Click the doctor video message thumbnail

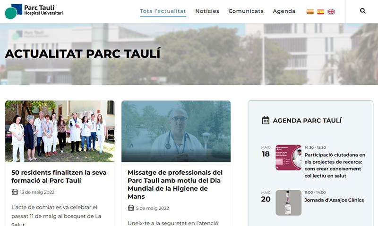176,131
